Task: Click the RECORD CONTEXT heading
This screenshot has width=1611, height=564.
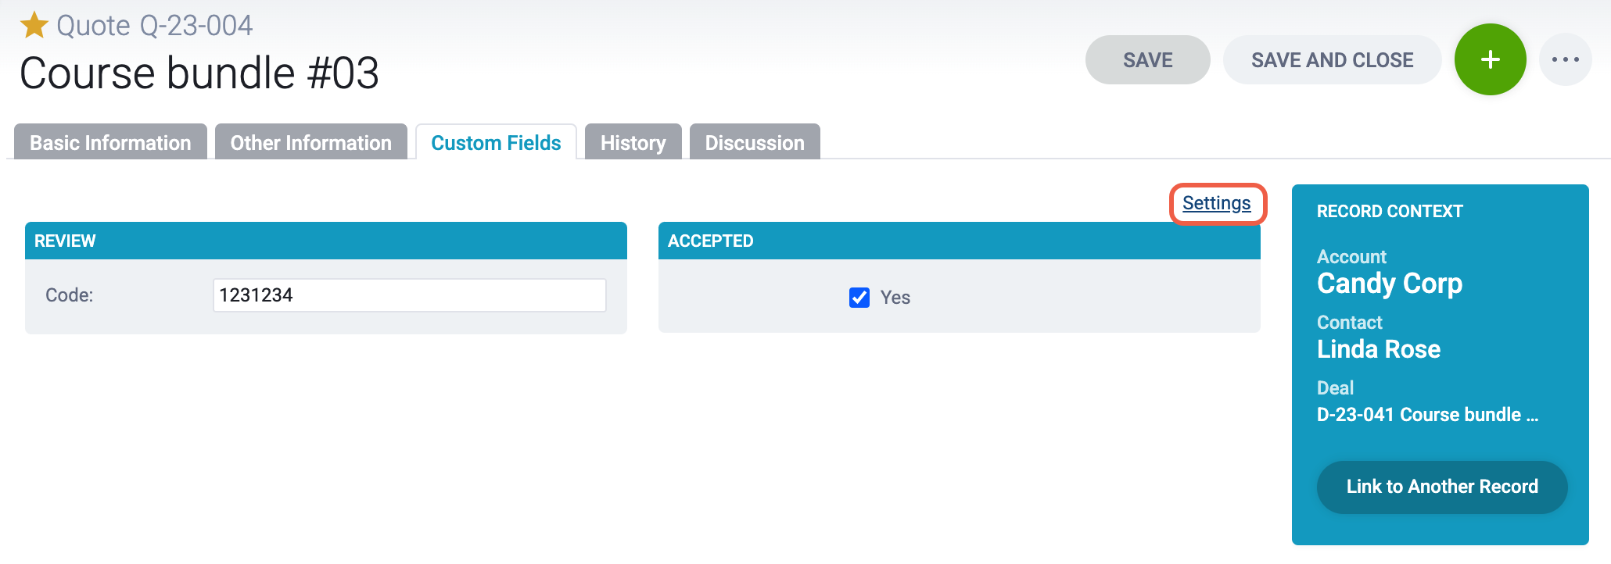Action: 1390,212
